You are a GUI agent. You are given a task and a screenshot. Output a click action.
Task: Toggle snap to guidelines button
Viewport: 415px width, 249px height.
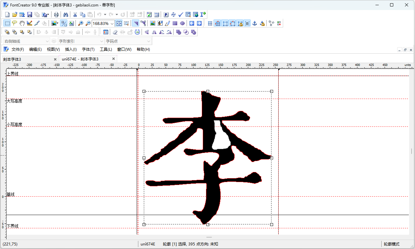click(232, 23)
